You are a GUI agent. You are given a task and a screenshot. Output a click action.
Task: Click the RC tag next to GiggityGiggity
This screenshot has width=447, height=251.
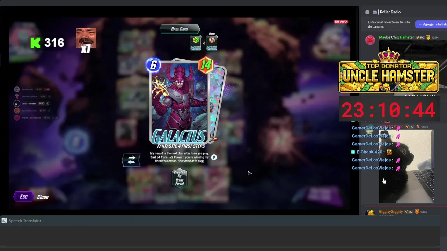(409, 212)
